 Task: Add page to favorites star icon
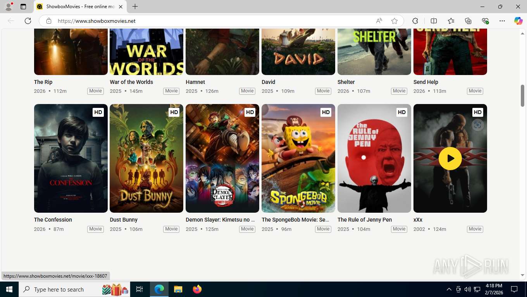(394, 21)
